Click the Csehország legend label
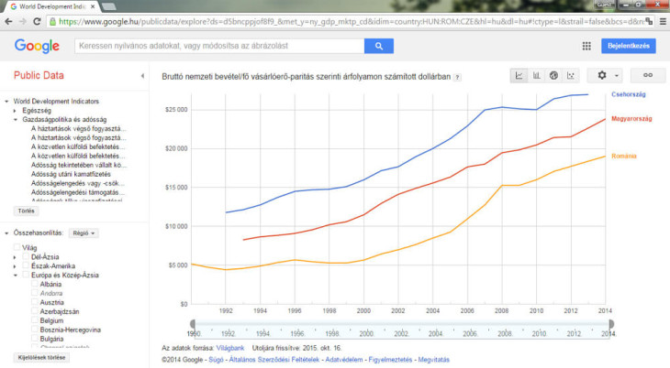The image size is (670, 368). tap(628, 94)
